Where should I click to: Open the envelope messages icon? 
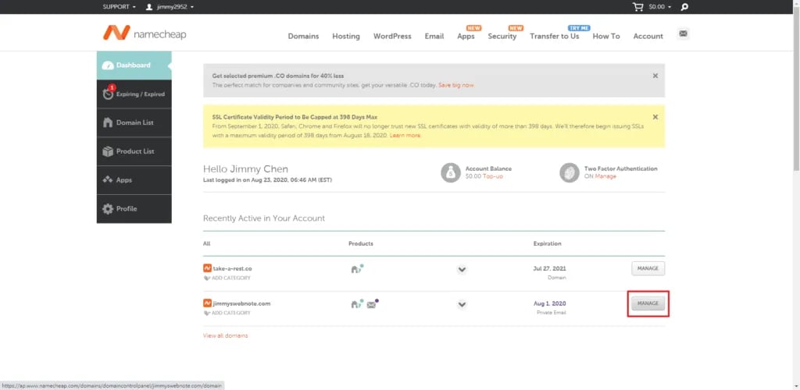pos(683,34)
